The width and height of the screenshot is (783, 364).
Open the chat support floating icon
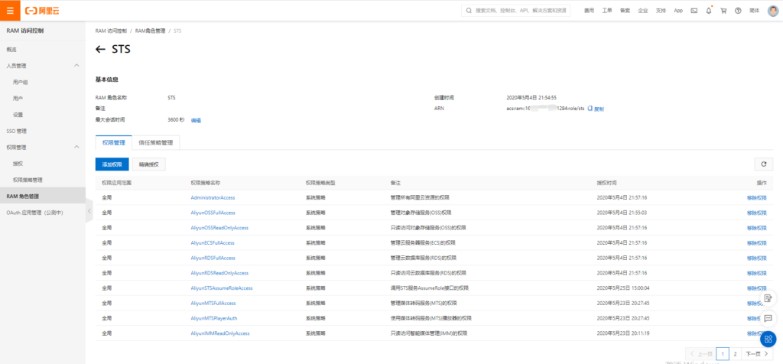pyautogui.click(x=768, y=318)
